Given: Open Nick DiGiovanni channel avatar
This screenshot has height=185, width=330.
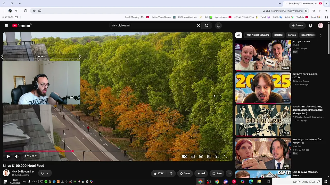Looking at the screenshot, I should 6,173.
